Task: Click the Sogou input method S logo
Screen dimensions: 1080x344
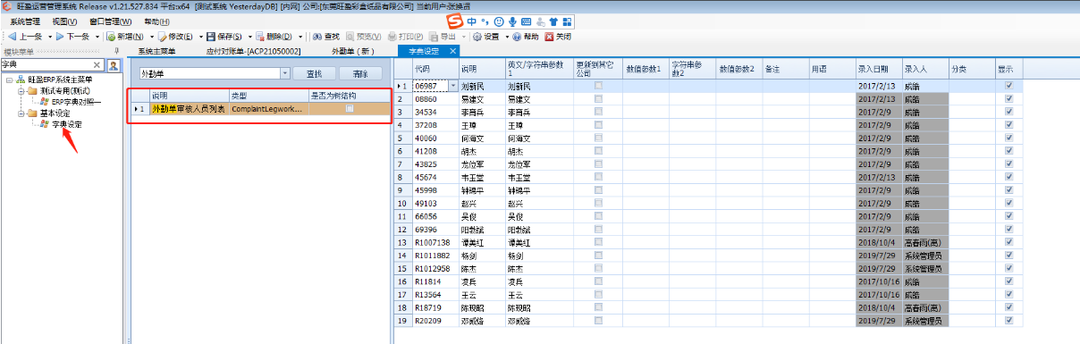Action: pyautogui.click(x=454, y=21)
